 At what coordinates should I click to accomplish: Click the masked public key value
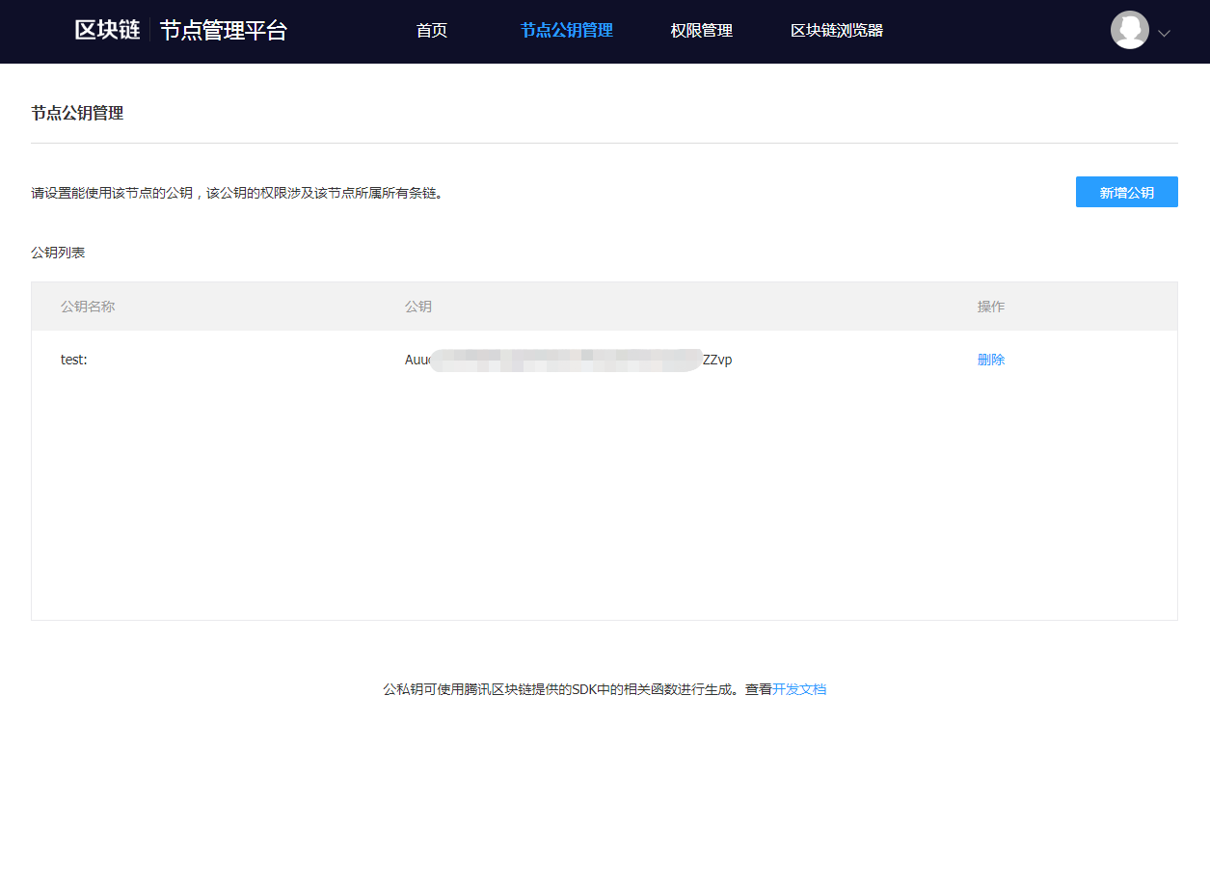pyautogui.click(x=568, y=360)
